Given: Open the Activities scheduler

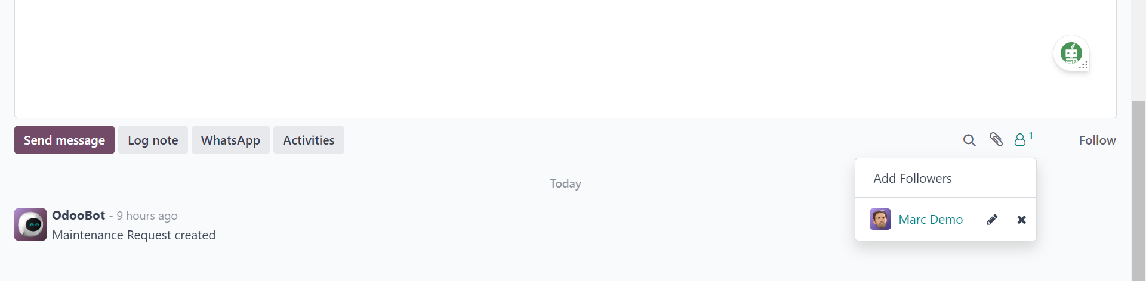Looking at the screenshot, I should click(x=309, y=140).
